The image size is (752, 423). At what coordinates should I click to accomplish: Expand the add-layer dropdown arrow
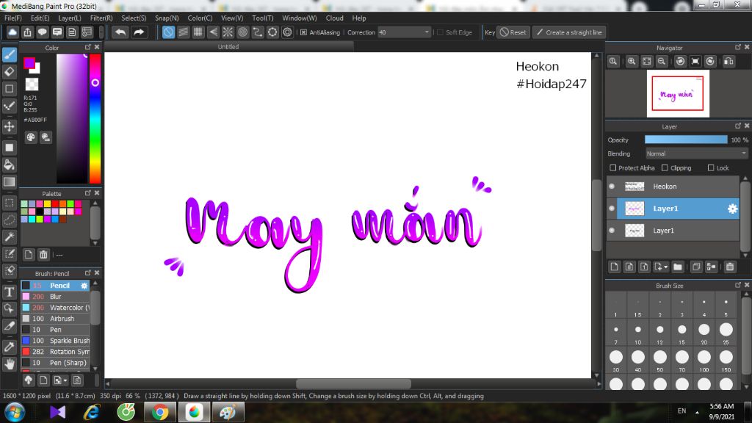click(665, 267)
